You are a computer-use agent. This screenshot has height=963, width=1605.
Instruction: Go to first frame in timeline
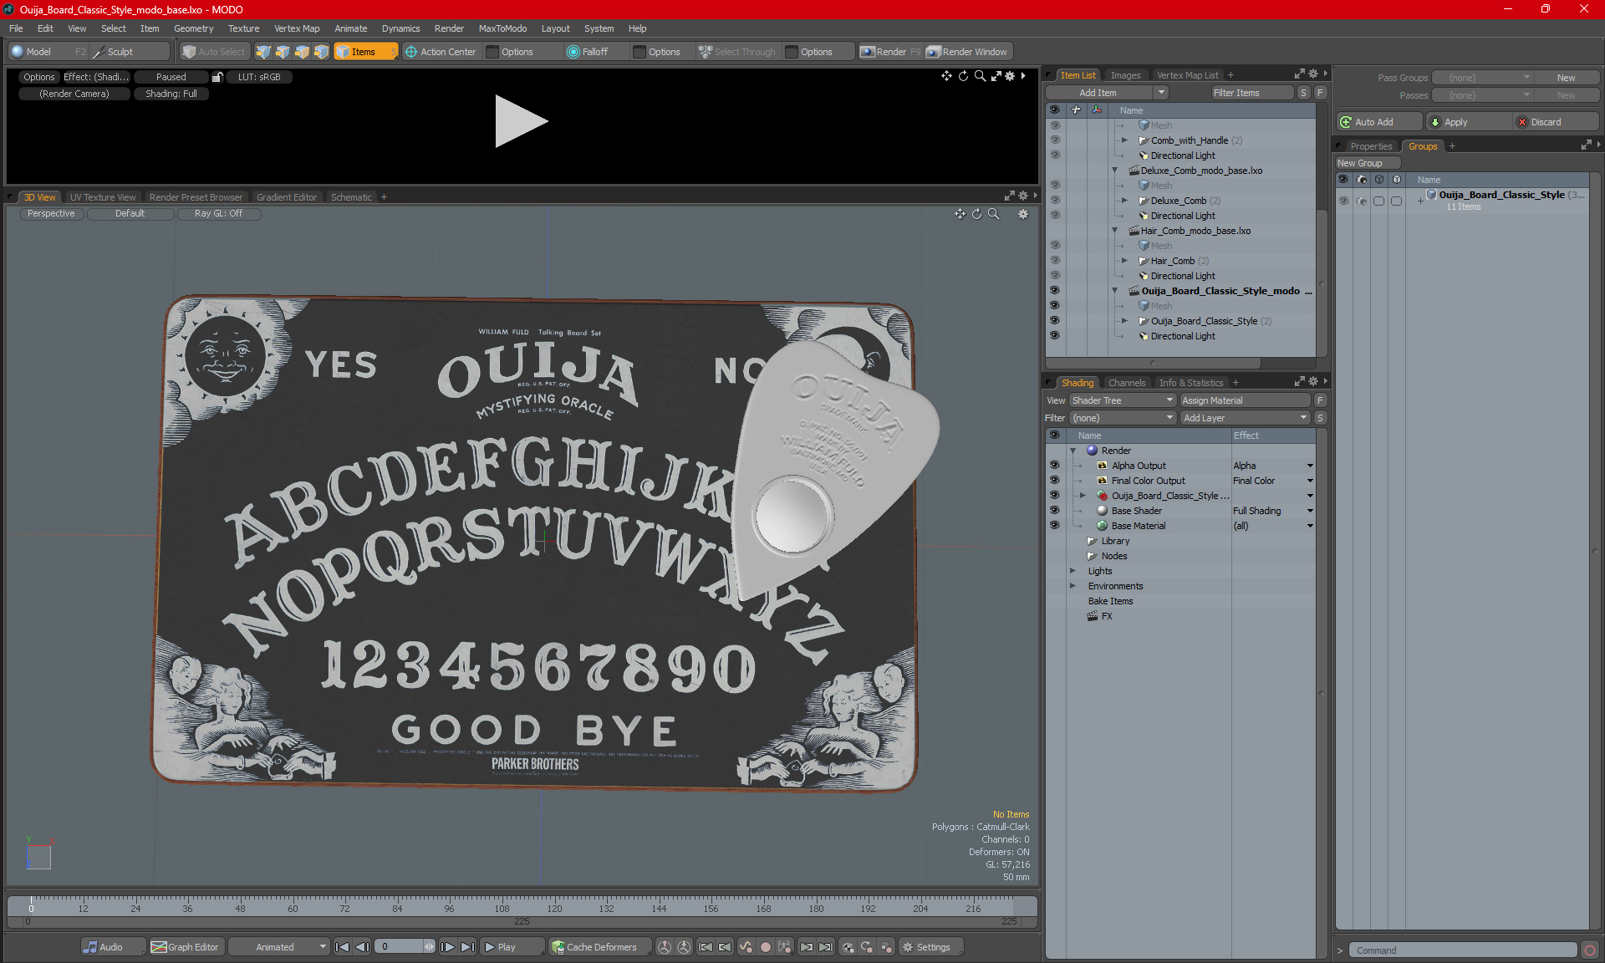[343, 947]
